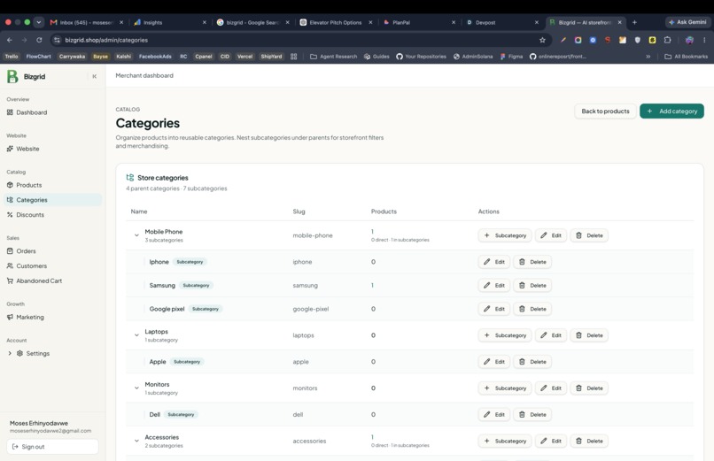Screen dimensions: 714x461
Task: Reload the current page
Action: 39,40
